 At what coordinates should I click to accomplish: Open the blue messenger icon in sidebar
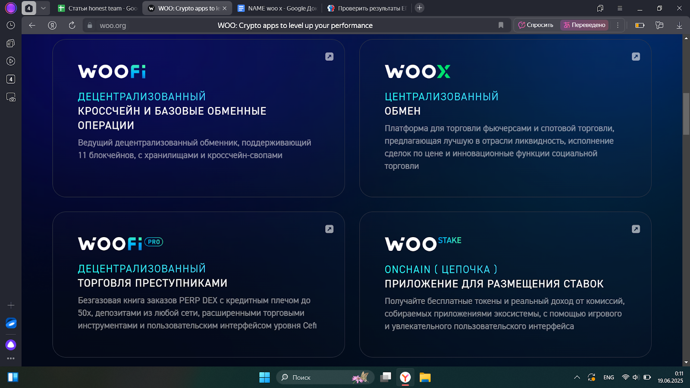11,323
